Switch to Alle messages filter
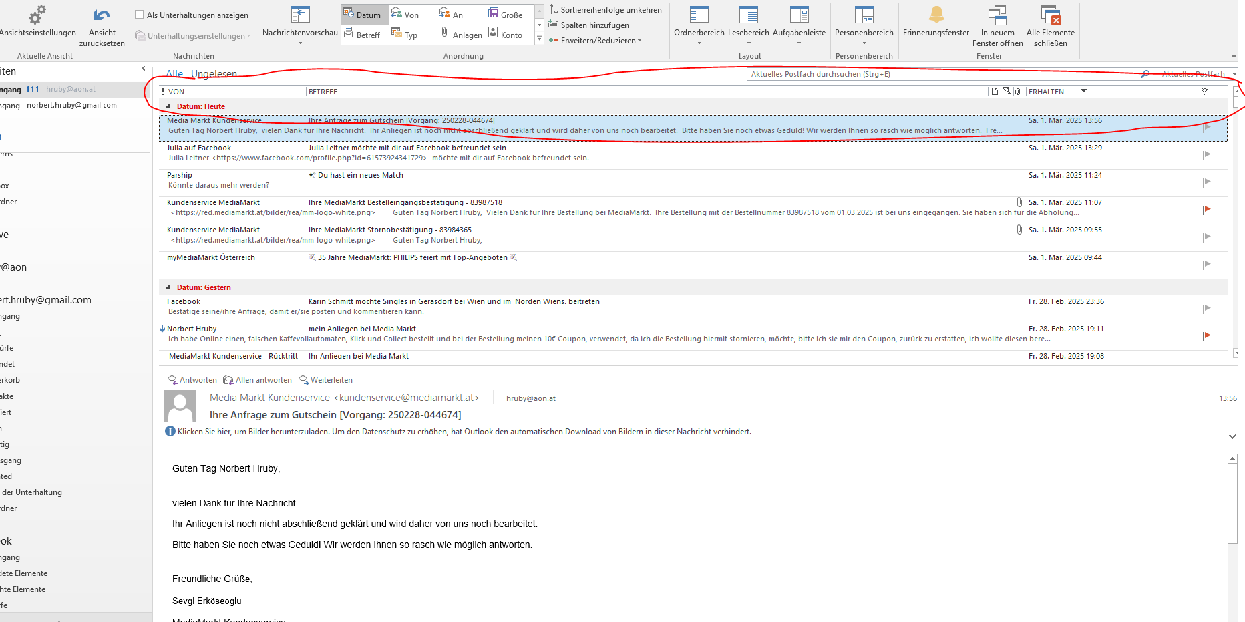 tap(174, 74)
